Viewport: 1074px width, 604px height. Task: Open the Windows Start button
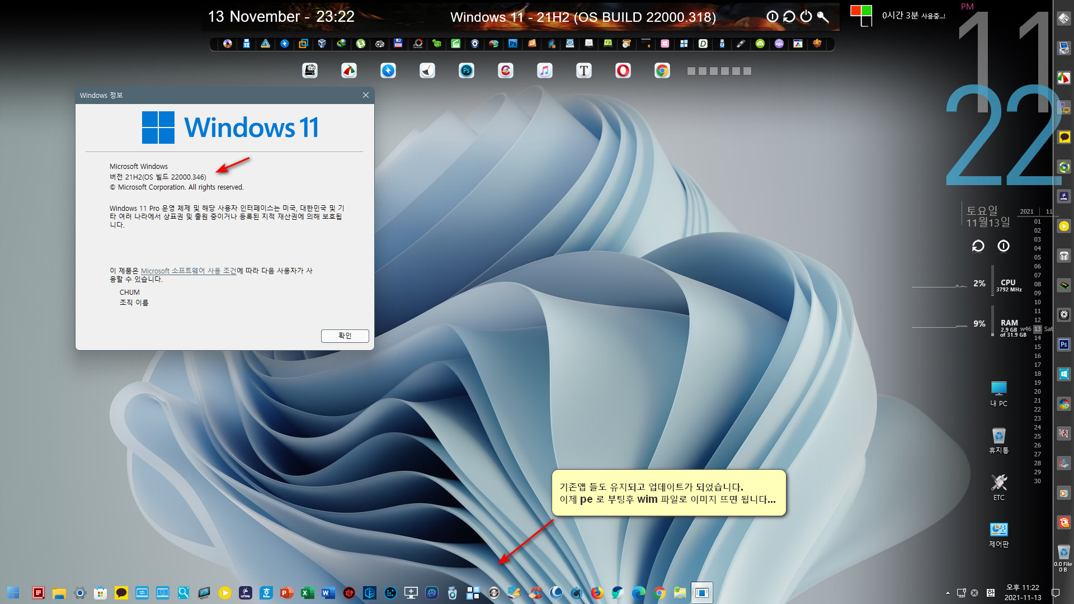pos(13,593)
